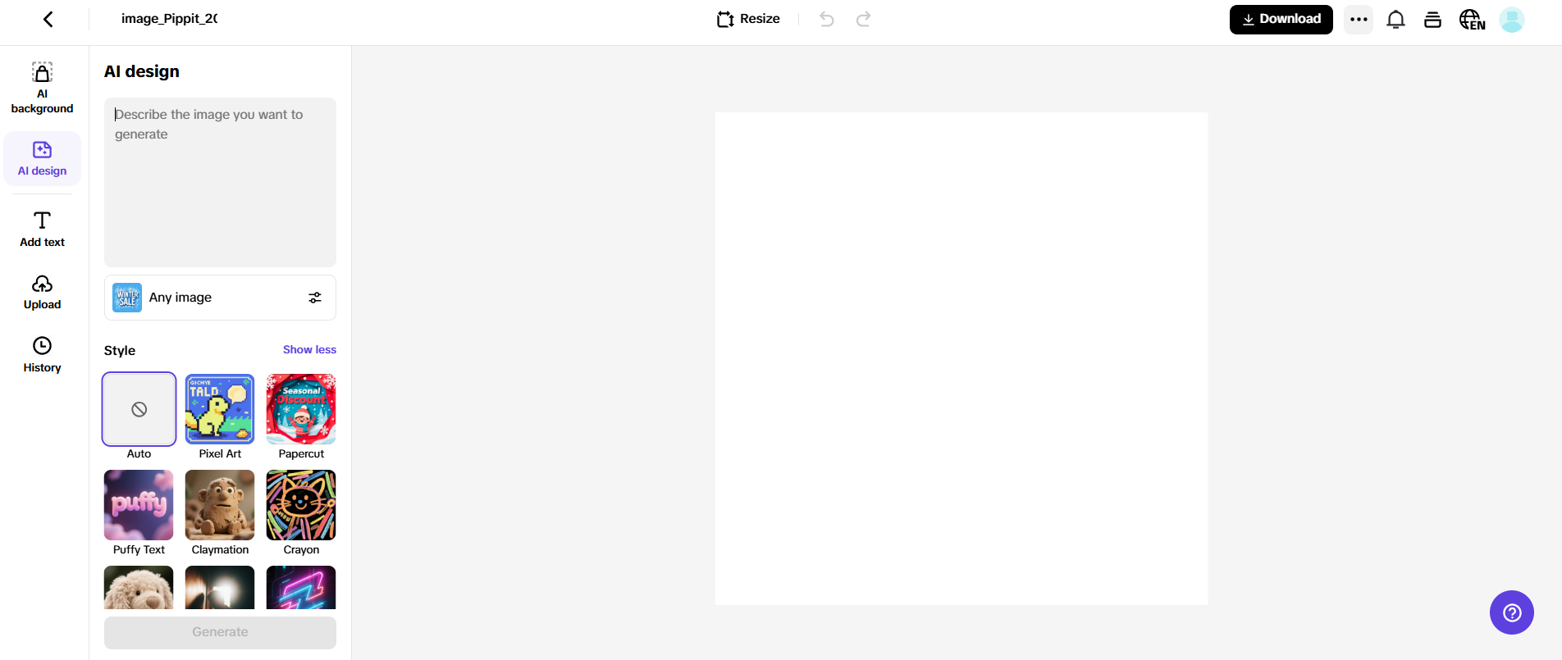This screenshot has height=660, width=1562.
Task: Select the plush toy style thumbnail
Action: pos(139,587)
